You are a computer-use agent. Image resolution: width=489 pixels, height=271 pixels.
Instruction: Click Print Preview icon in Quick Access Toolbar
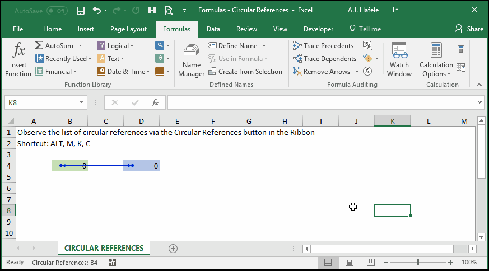pyautogui.click(x=169, y=11)
